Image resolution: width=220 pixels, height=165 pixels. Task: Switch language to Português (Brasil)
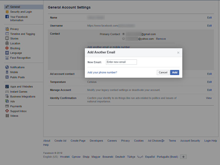(x=167, y=157)
